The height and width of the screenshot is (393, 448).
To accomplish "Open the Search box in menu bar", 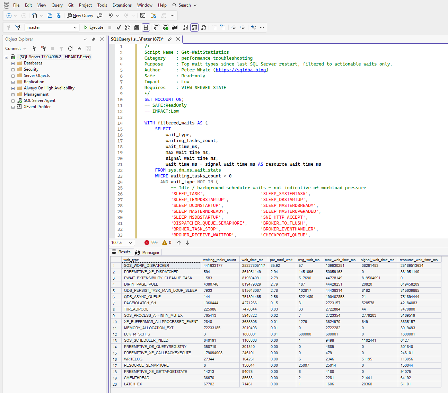I will [185, 5].
